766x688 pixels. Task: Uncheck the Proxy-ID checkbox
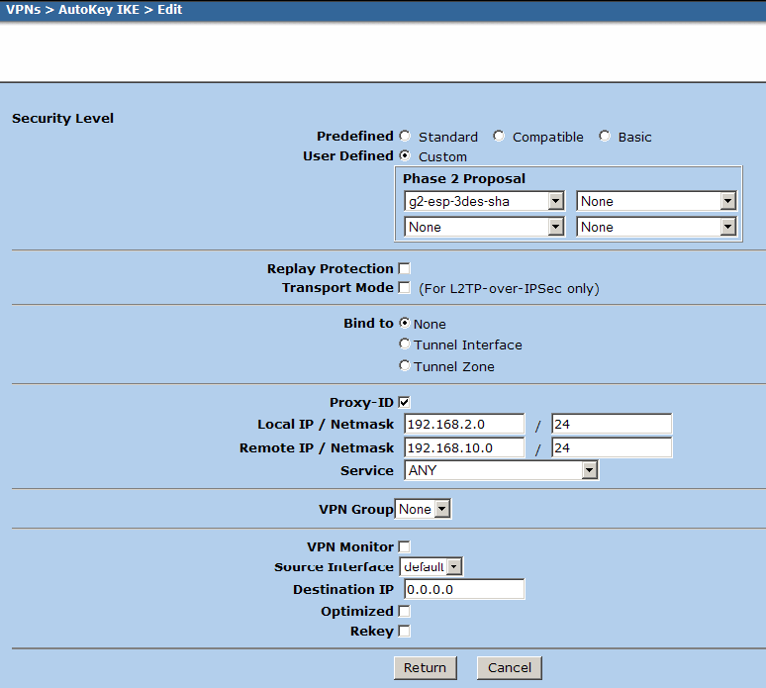(405, 403)
